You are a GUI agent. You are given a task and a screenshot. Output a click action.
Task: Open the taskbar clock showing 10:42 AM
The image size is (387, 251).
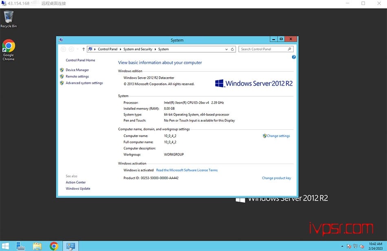(376, 246)
